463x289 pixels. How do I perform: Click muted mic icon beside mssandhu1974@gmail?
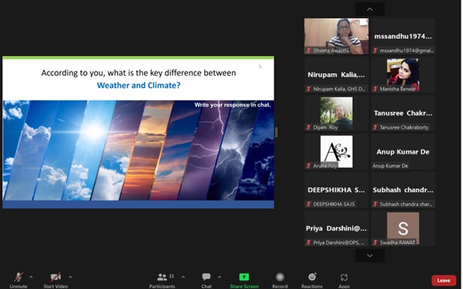[x=375, y=50]
